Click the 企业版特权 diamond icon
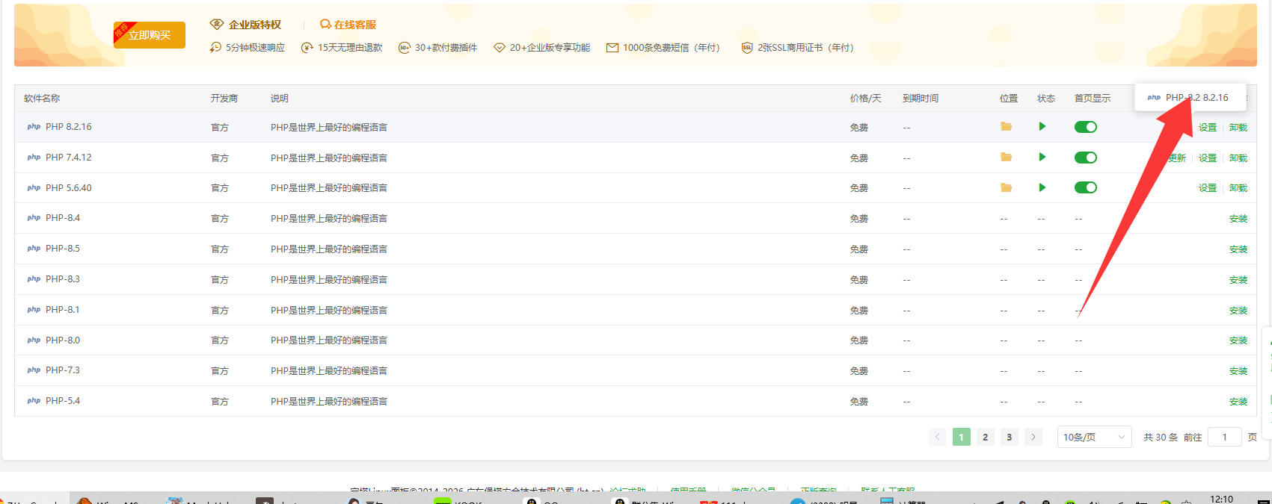The image size is (1272, 504). click(217, 25)
